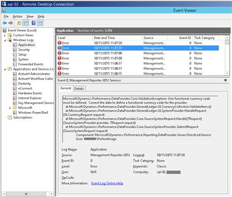Open the eConnect log entry

[x=25, y=88]
